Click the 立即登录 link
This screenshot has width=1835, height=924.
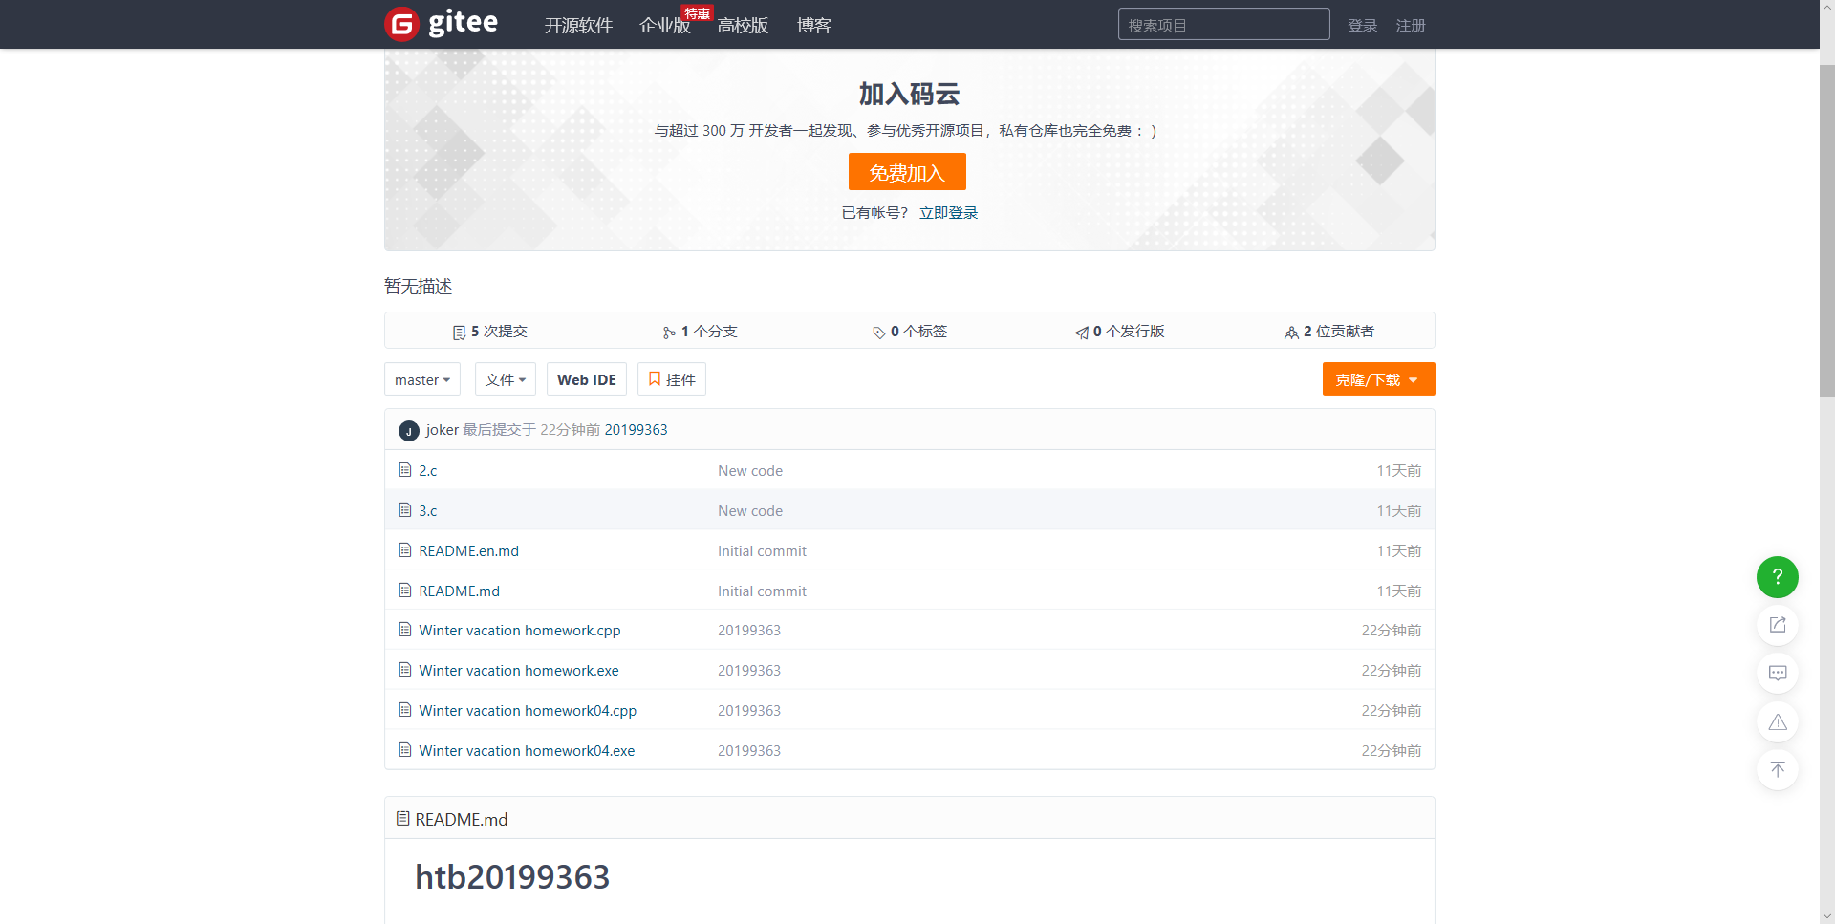click(x=948, y=213)
